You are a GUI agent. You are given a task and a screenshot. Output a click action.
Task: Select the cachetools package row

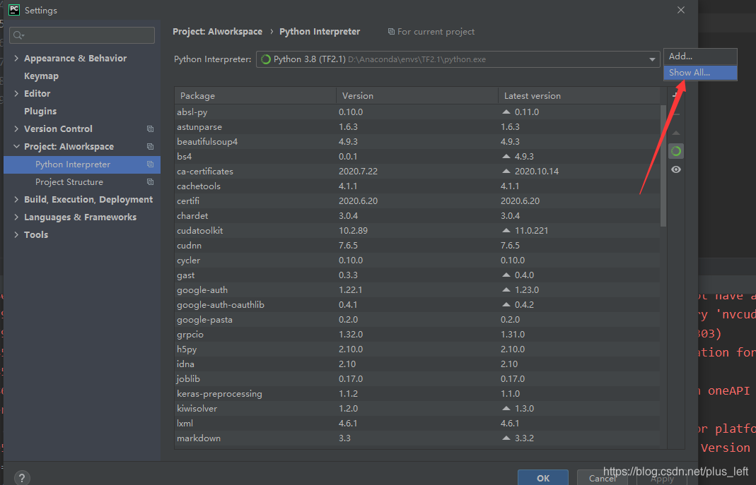pos(417,186)
